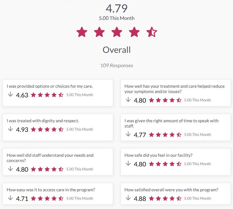Click the down arrow beside the 4.93 rating
Viewport: 233px width, 209px height.
click(x=10, y=129)
